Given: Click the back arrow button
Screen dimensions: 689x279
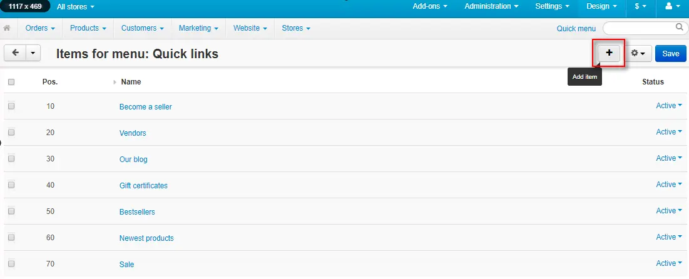Looking at the screenshot, I should point(15,53).
